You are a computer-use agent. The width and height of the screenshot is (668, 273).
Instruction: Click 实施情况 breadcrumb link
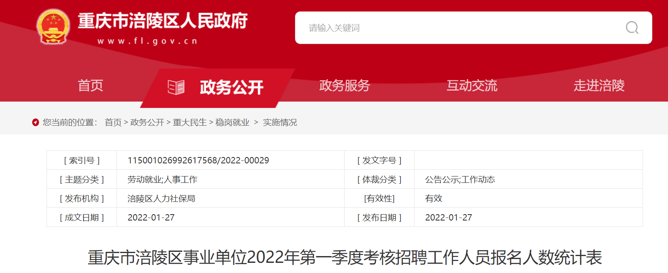(280, 122)
